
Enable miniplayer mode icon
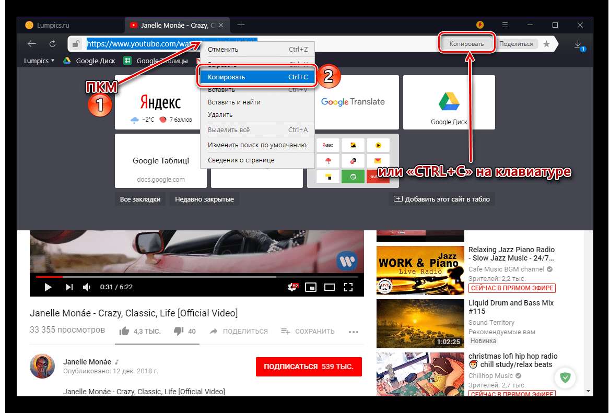tap(311, 287)
